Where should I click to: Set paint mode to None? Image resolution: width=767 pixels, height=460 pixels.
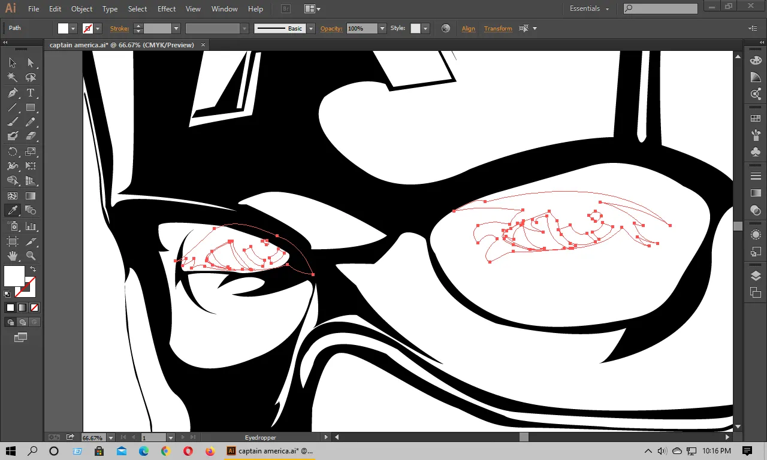tap(34, 308)
